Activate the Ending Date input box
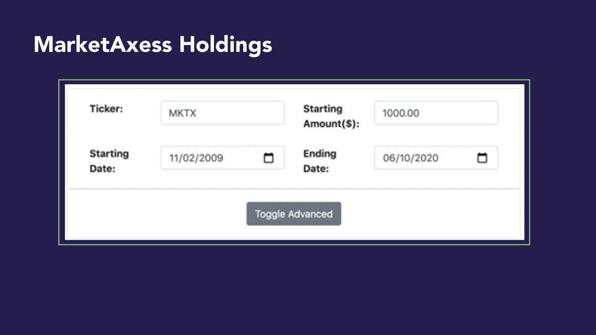The width and height of the screenshot is (596, 335). (x=436, y=158)
